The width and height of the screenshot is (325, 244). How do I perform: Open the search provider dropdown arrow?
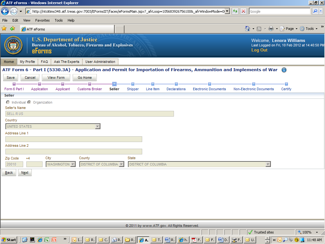point(321,11)
